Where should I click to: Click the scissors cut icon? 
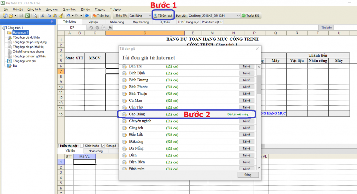[43, 16]
